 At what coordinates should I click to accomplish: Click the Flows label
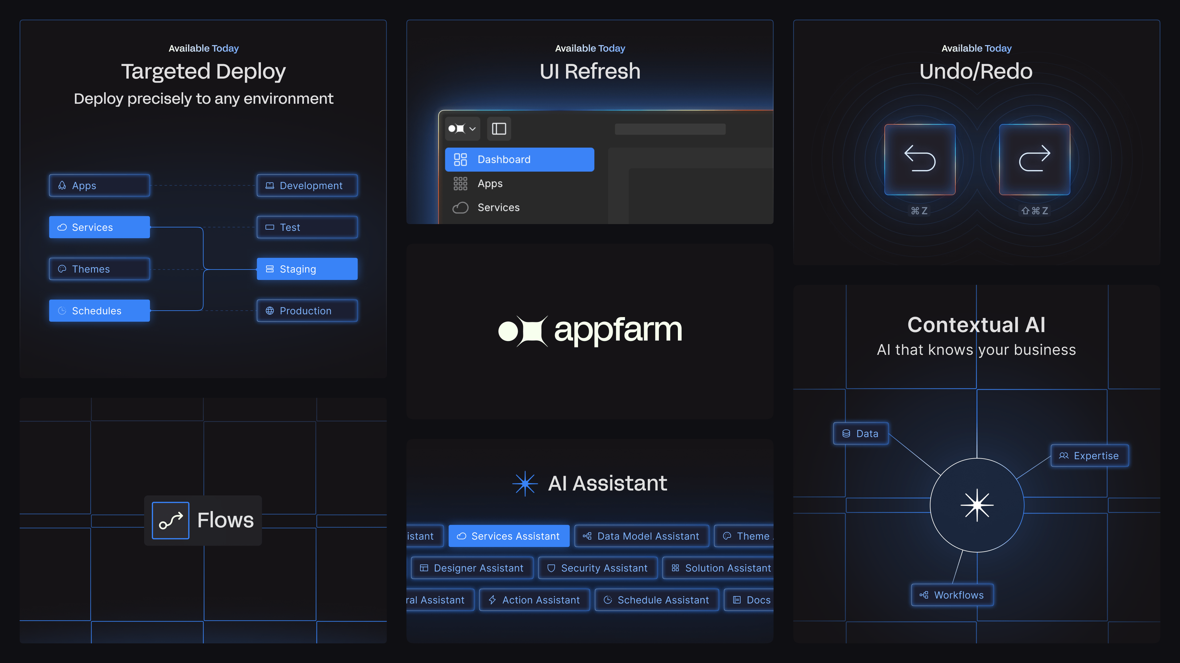225,520
